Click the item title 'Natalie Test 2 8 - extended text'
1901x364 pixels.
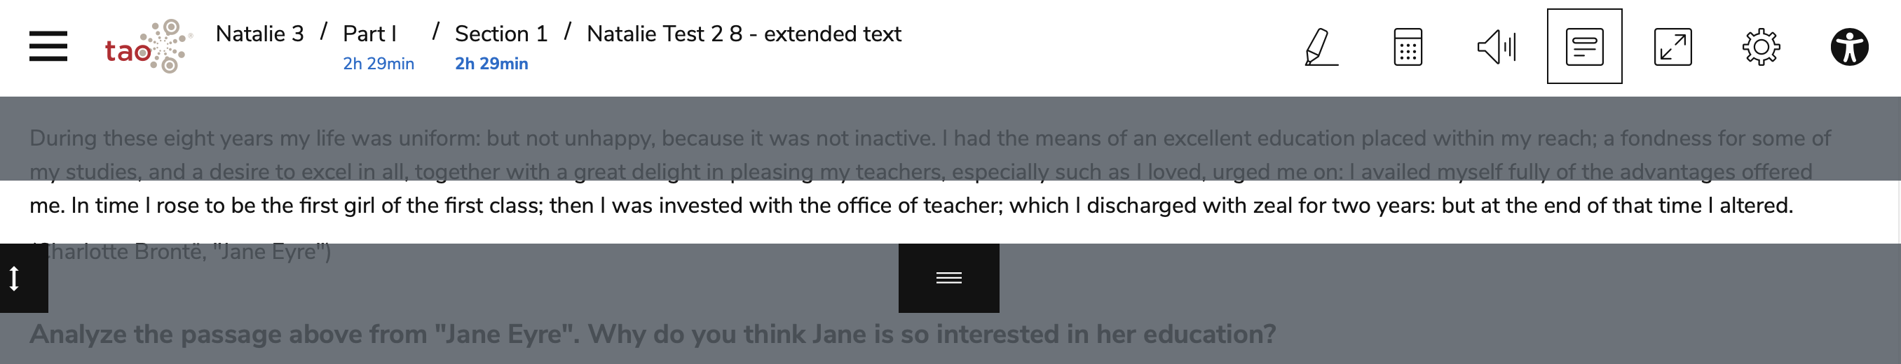(x=743, y=34)
